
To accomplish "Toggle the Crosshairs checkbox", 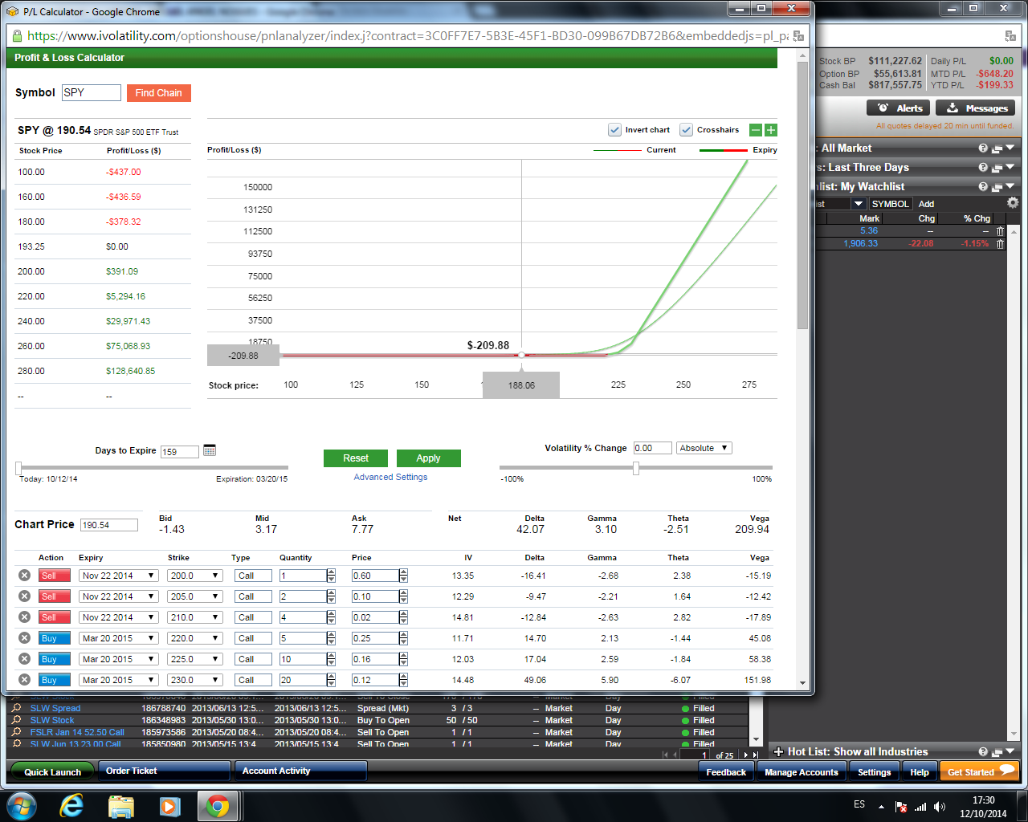I will pyautogui.click(x=686, y=130).
